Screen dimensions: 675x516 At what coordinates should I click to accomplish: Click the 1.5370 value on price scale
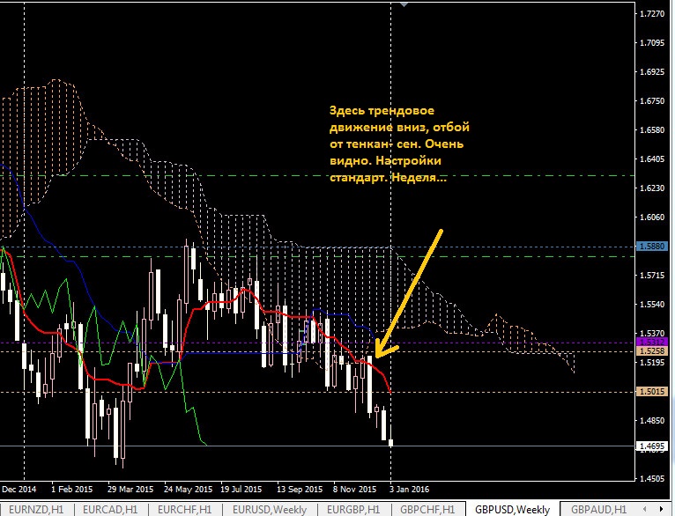(x=652, y=333)
